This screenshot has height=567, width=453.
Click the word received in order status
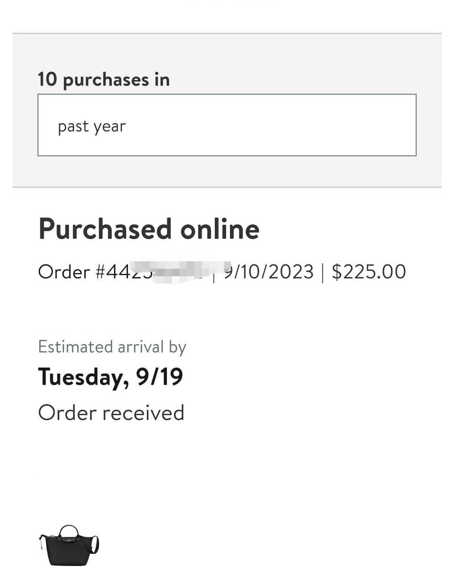(143, 413)
